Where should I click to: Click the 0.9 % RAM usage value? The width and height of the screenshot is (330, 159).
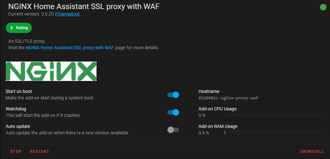[x=204, y=133]
